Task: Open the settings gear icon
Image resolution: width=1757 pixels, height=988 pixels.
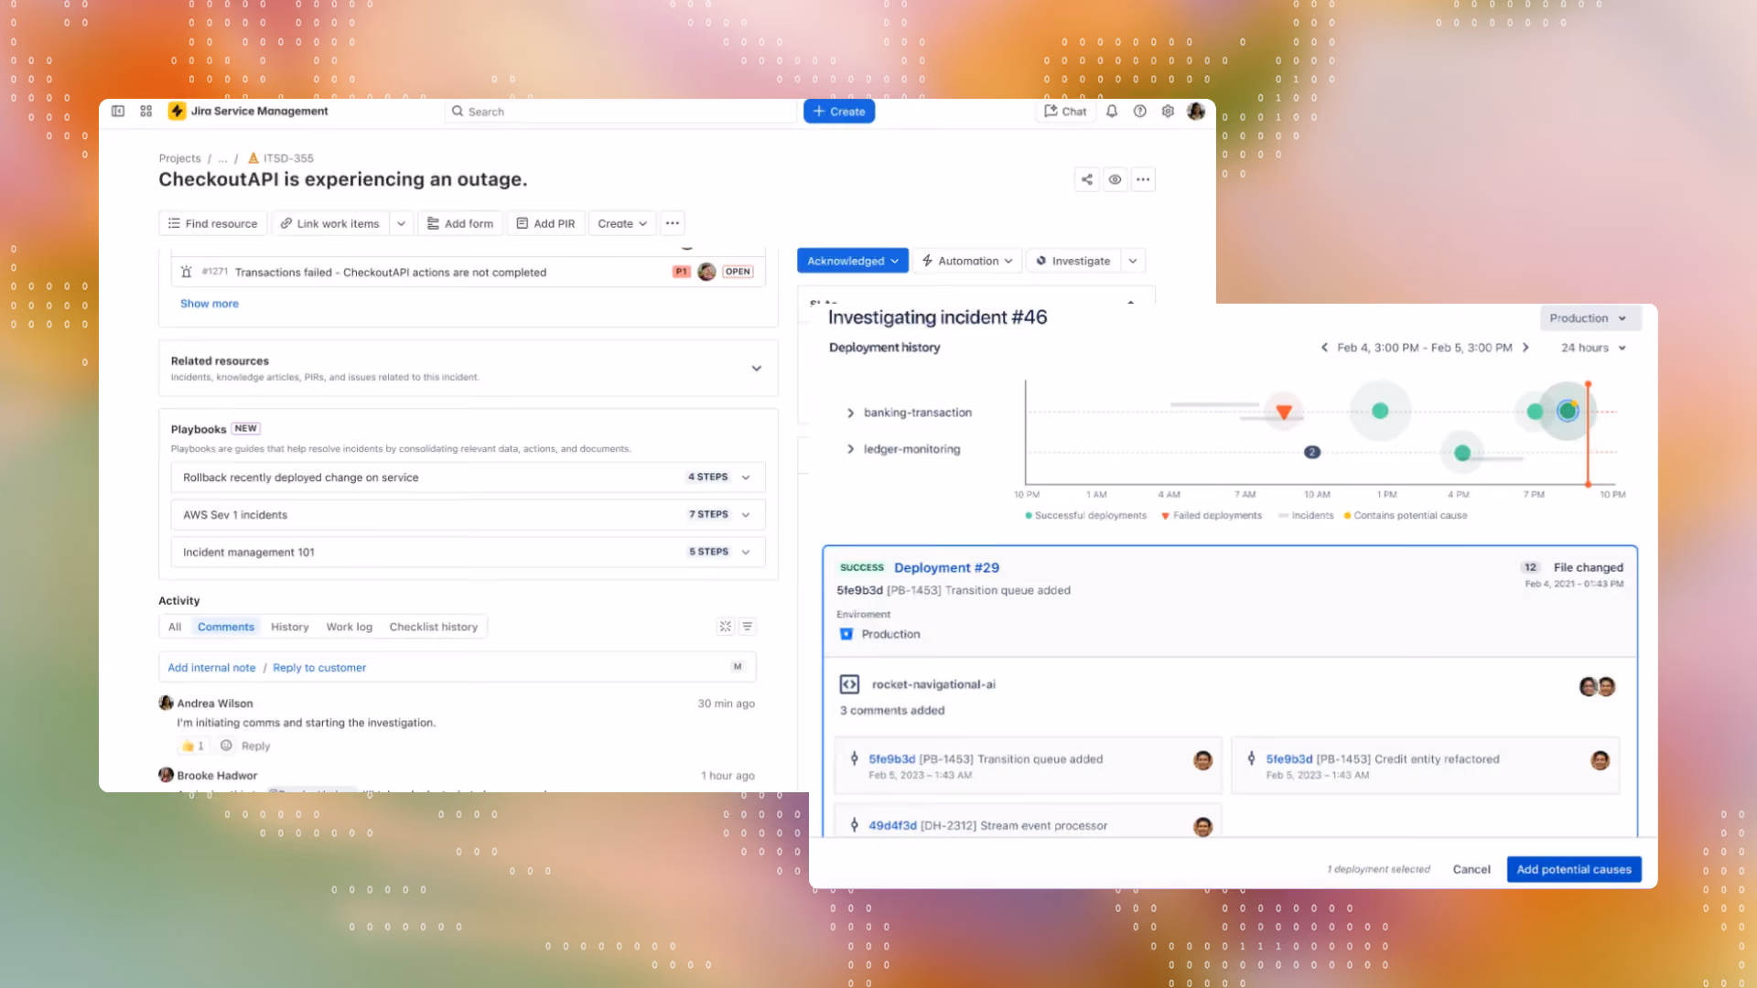Action: tap(1168, 111)
